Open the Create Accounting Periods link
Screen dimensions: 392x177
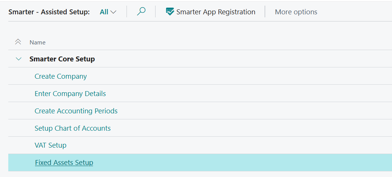[76, 111]
